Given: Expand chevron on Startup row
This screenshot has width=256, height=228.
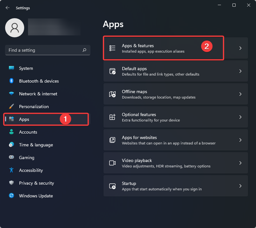Looking at the screenshot, I should [240, 186].
